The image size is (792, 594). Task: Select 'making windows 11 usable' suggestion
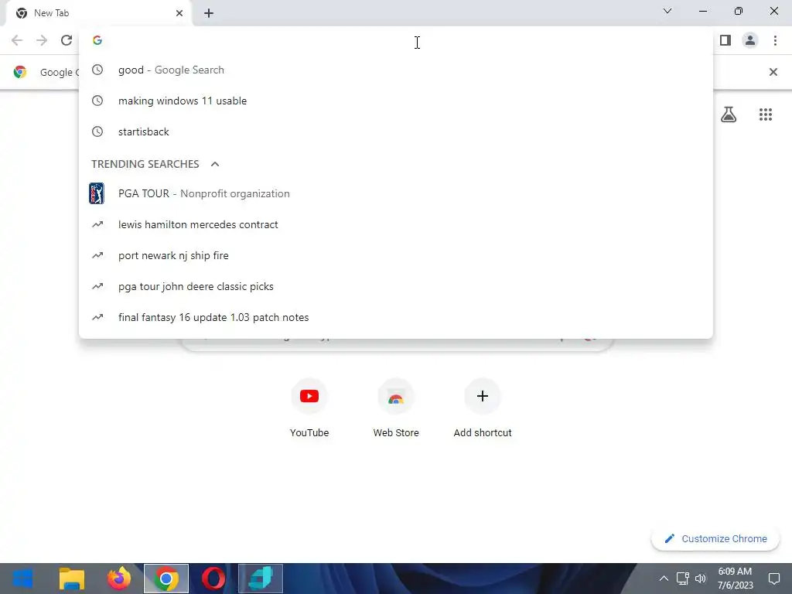pos(396,101)
